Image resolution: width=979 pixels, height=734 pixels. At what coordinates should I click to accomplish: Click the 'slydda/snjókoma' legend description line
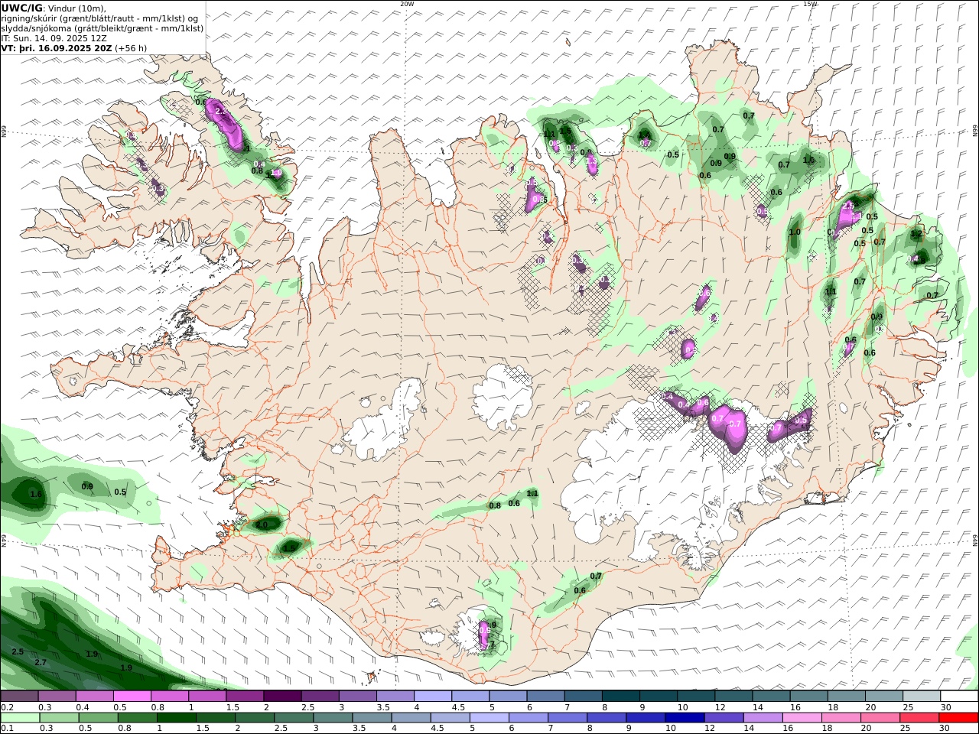pyautogui.click(x=102, y=28)
